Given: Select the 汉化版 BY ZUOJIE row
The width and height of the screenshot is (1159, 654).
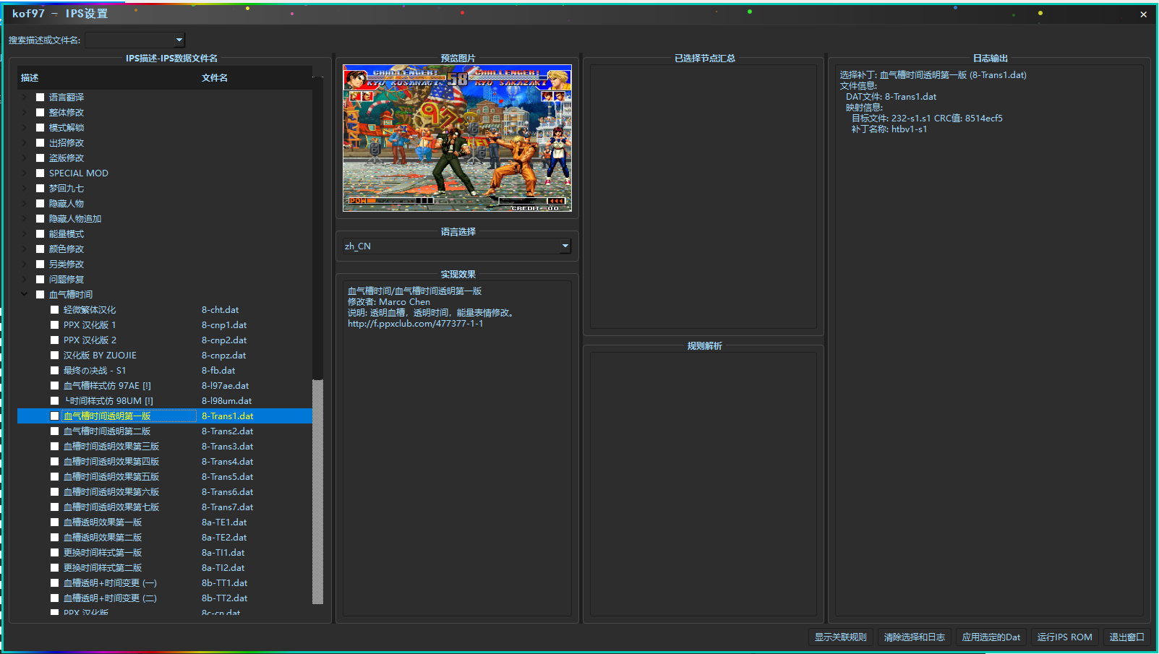Looking at the screenshot, I should (x=165, y=355).
